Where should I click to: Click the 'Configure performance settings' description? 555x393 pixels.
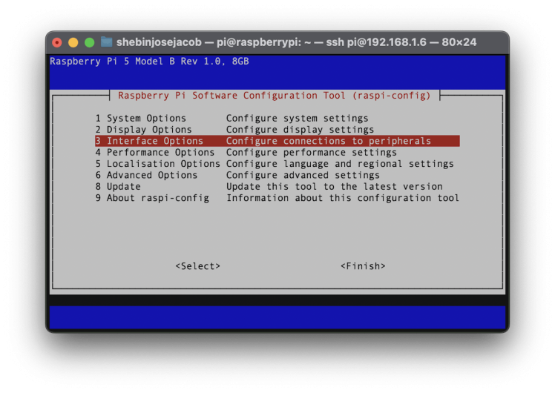(312, 153)
